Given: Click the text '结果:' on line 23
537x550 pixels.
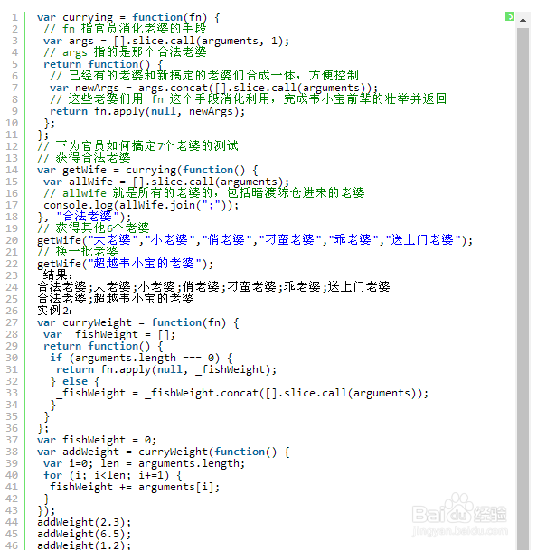Looking at the screenshot, I should tap(58, 275).
